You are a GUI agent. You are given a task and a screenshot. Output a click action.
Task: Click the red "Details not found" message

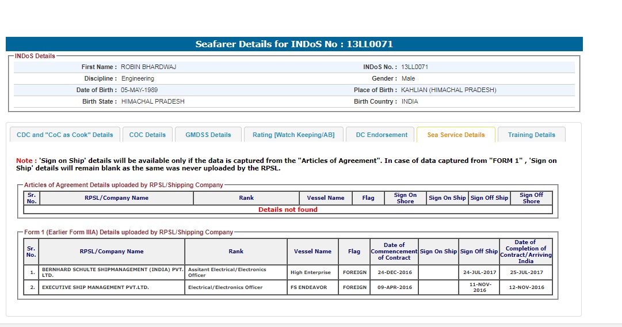[288, 210]
